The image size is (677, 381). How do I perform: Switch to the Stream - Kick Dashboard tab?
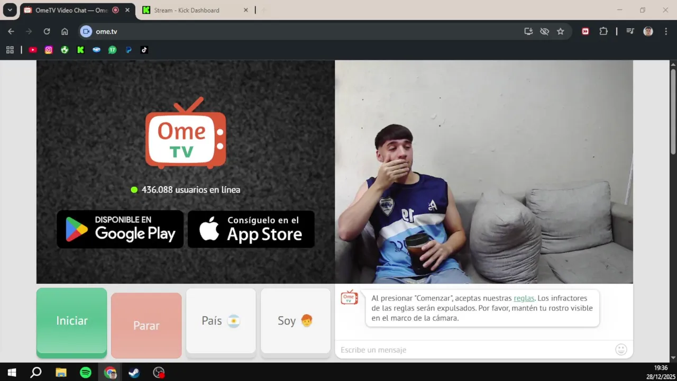point(187,10)
